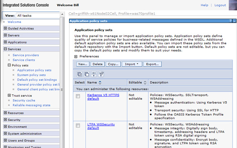Sort table by Name column arrows
The height and width of the screenshot is (148, 237).
(100, 82)
